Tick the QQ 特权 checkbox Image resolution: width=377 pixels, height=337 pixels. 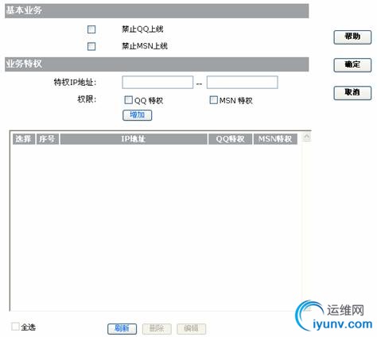[128, 100]
